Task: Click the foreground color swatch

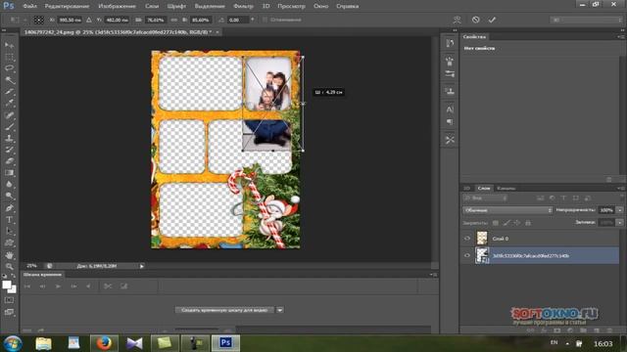Action: click(7, 285)
